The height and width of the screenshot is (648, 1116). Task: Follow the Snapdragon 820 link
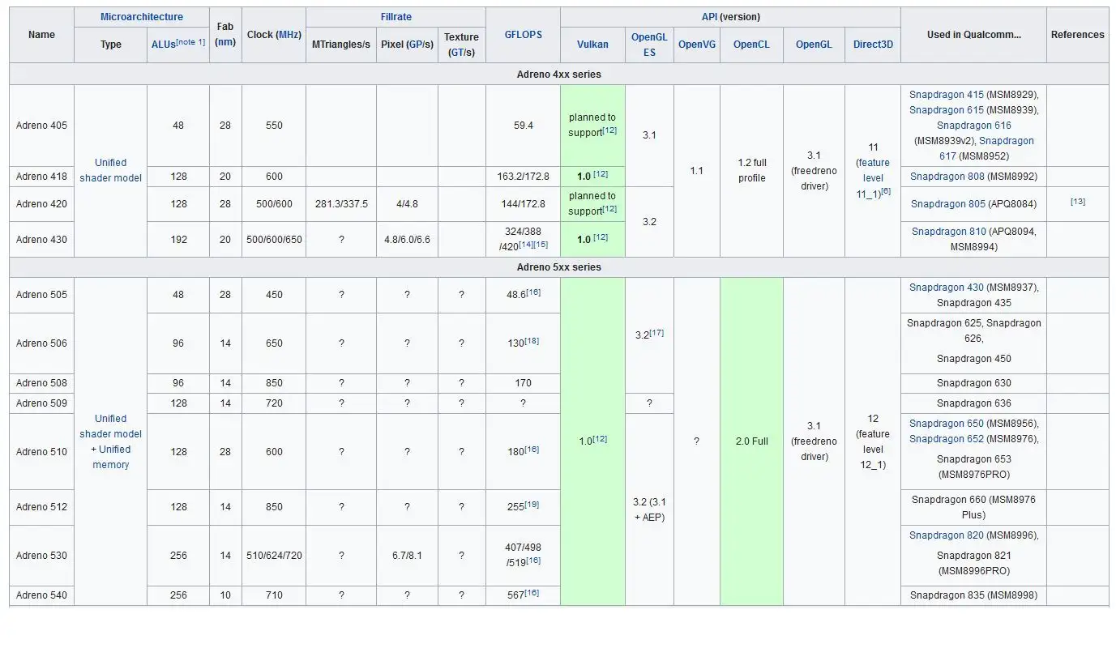tap(947, 535)
